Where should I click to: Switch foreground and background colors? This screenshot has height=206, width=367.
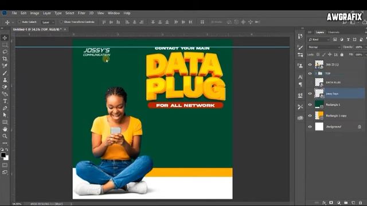(x=7, y=149)
